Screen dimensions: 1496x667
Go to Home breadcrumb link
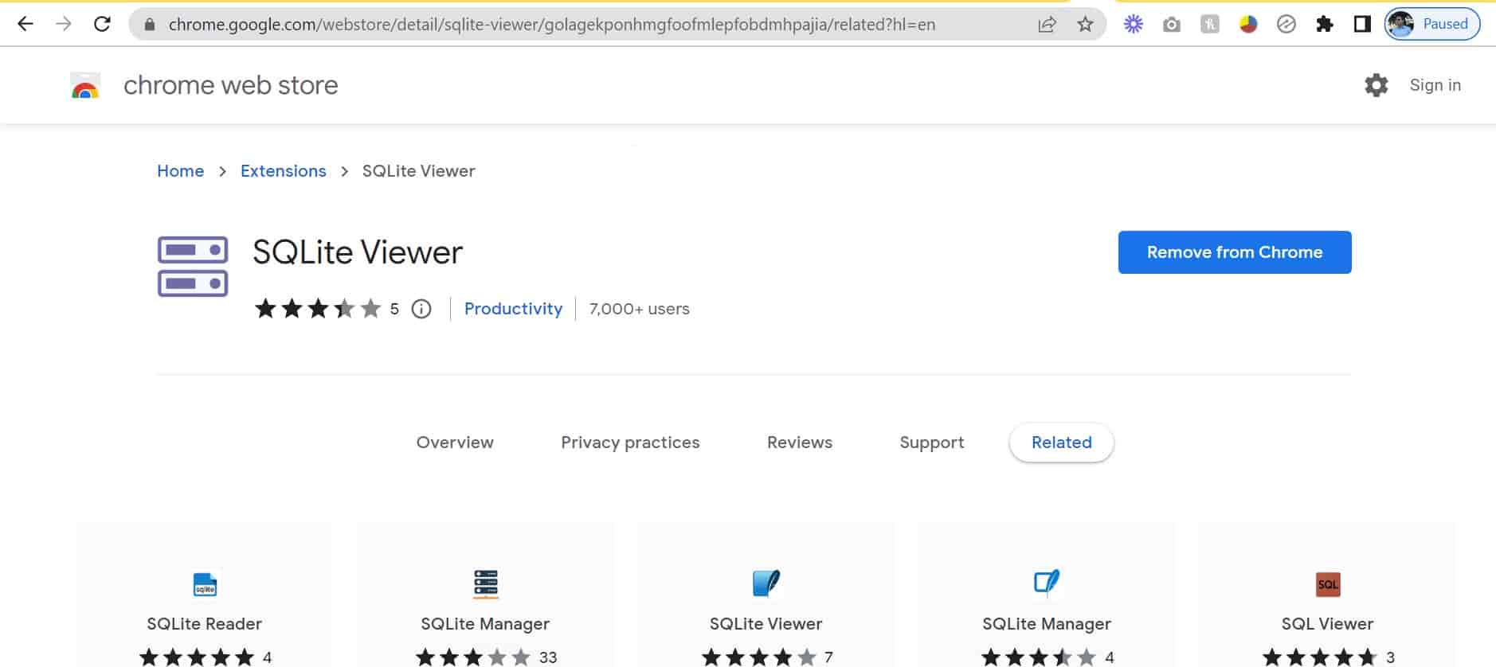(180, 171)
